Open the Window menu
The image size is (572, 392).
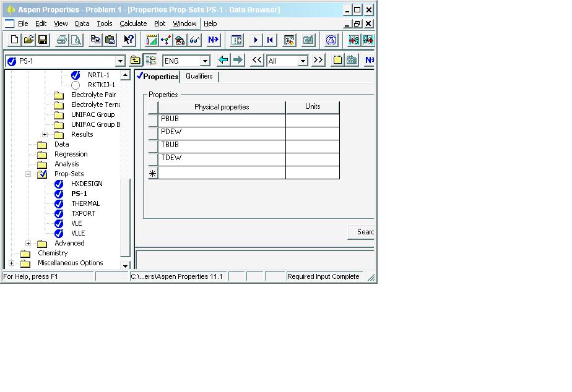[184, 23]
